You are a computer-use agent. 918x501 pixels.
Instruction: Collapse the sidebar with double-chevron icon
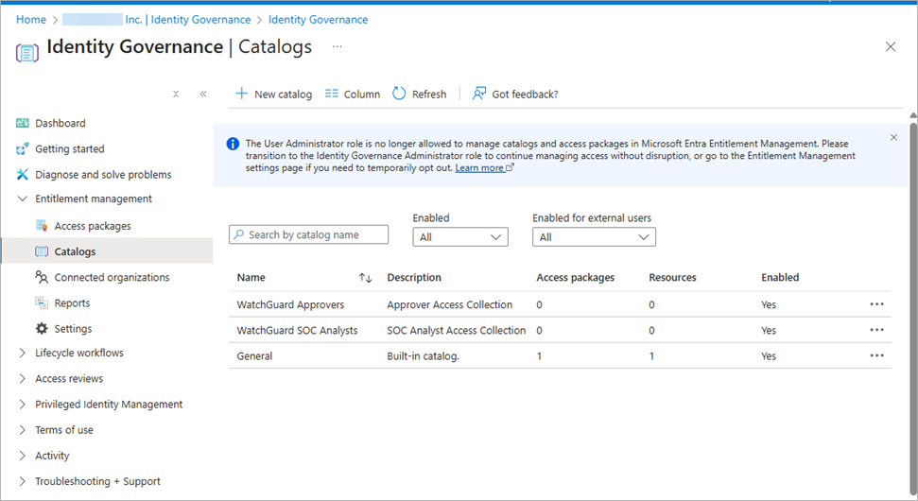tap(203, 95)
